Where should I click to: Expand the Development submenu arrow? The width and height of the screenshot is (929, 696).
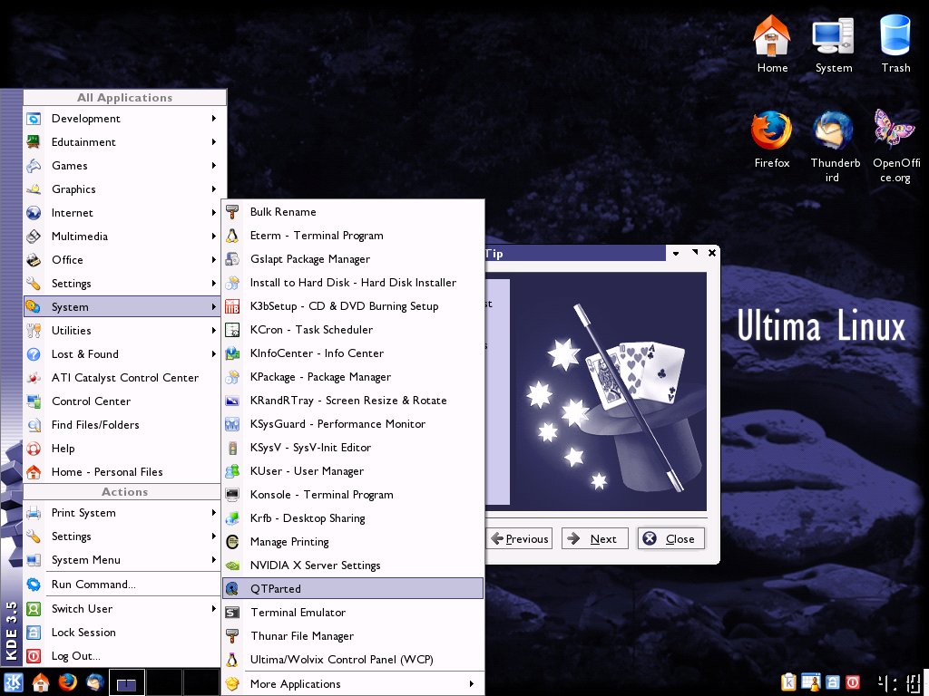(214, 119)
